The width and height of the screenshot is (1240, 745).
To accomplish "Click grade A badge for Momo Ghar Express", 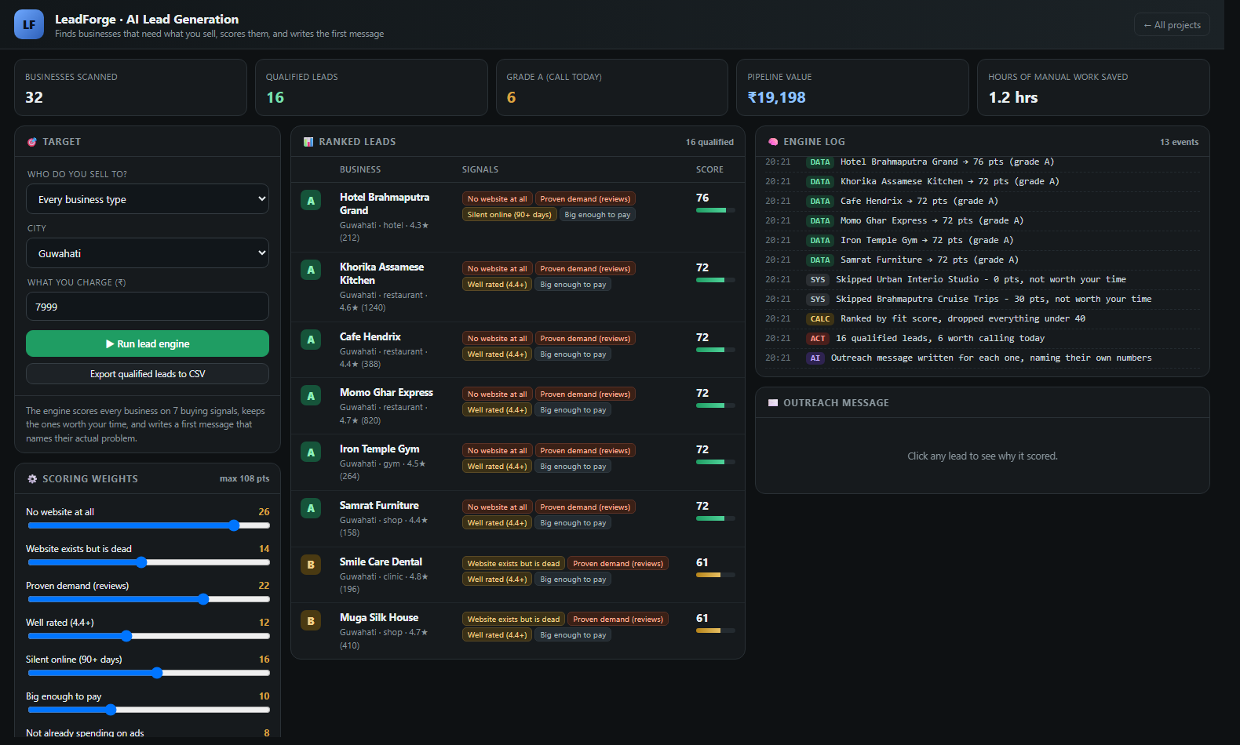I will 311,396.
